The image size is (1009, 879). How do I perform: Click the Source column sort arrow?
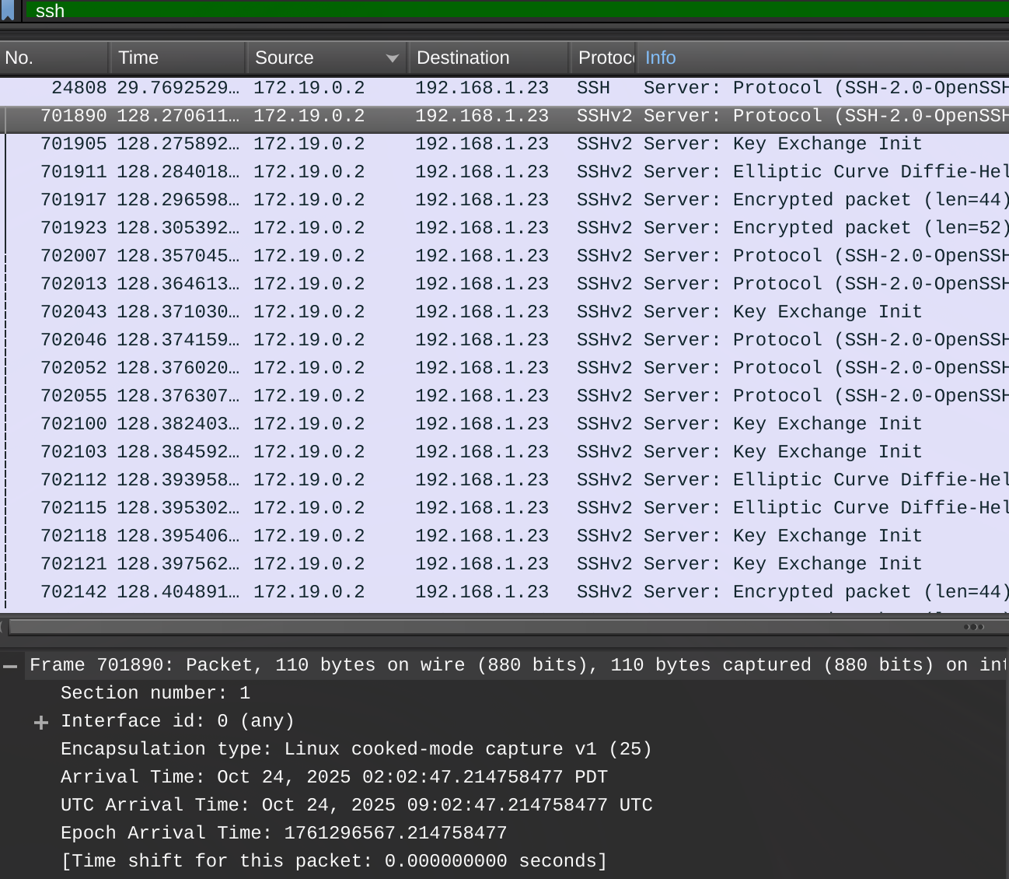[x=393, y=58]
